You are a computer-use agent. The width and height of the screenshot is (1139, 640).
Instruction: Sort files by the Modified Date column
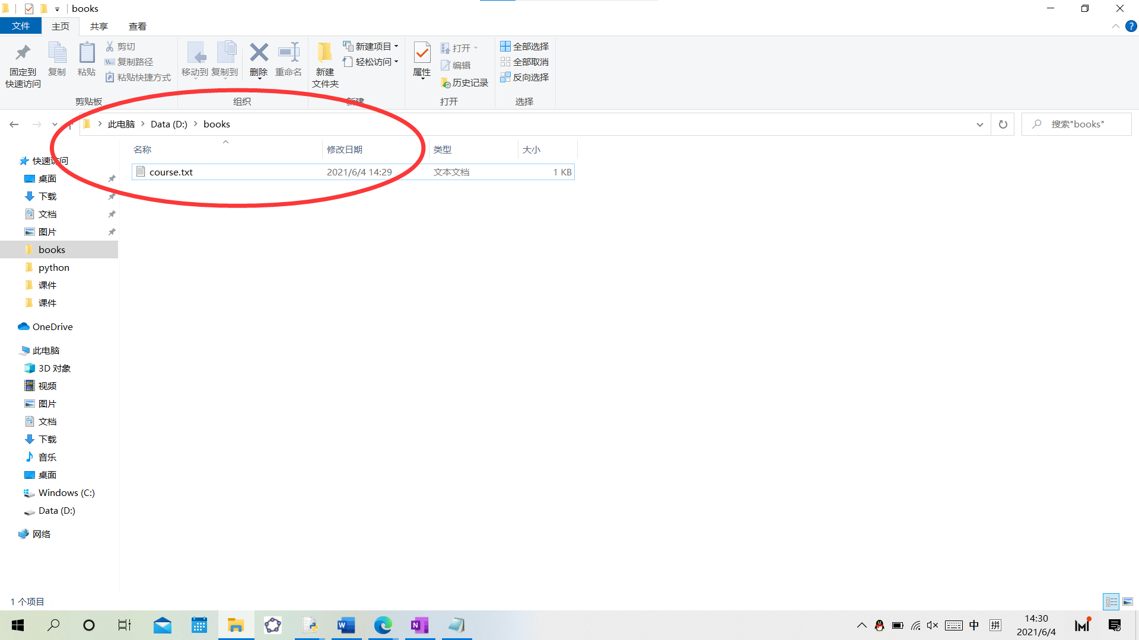point(345,149)
